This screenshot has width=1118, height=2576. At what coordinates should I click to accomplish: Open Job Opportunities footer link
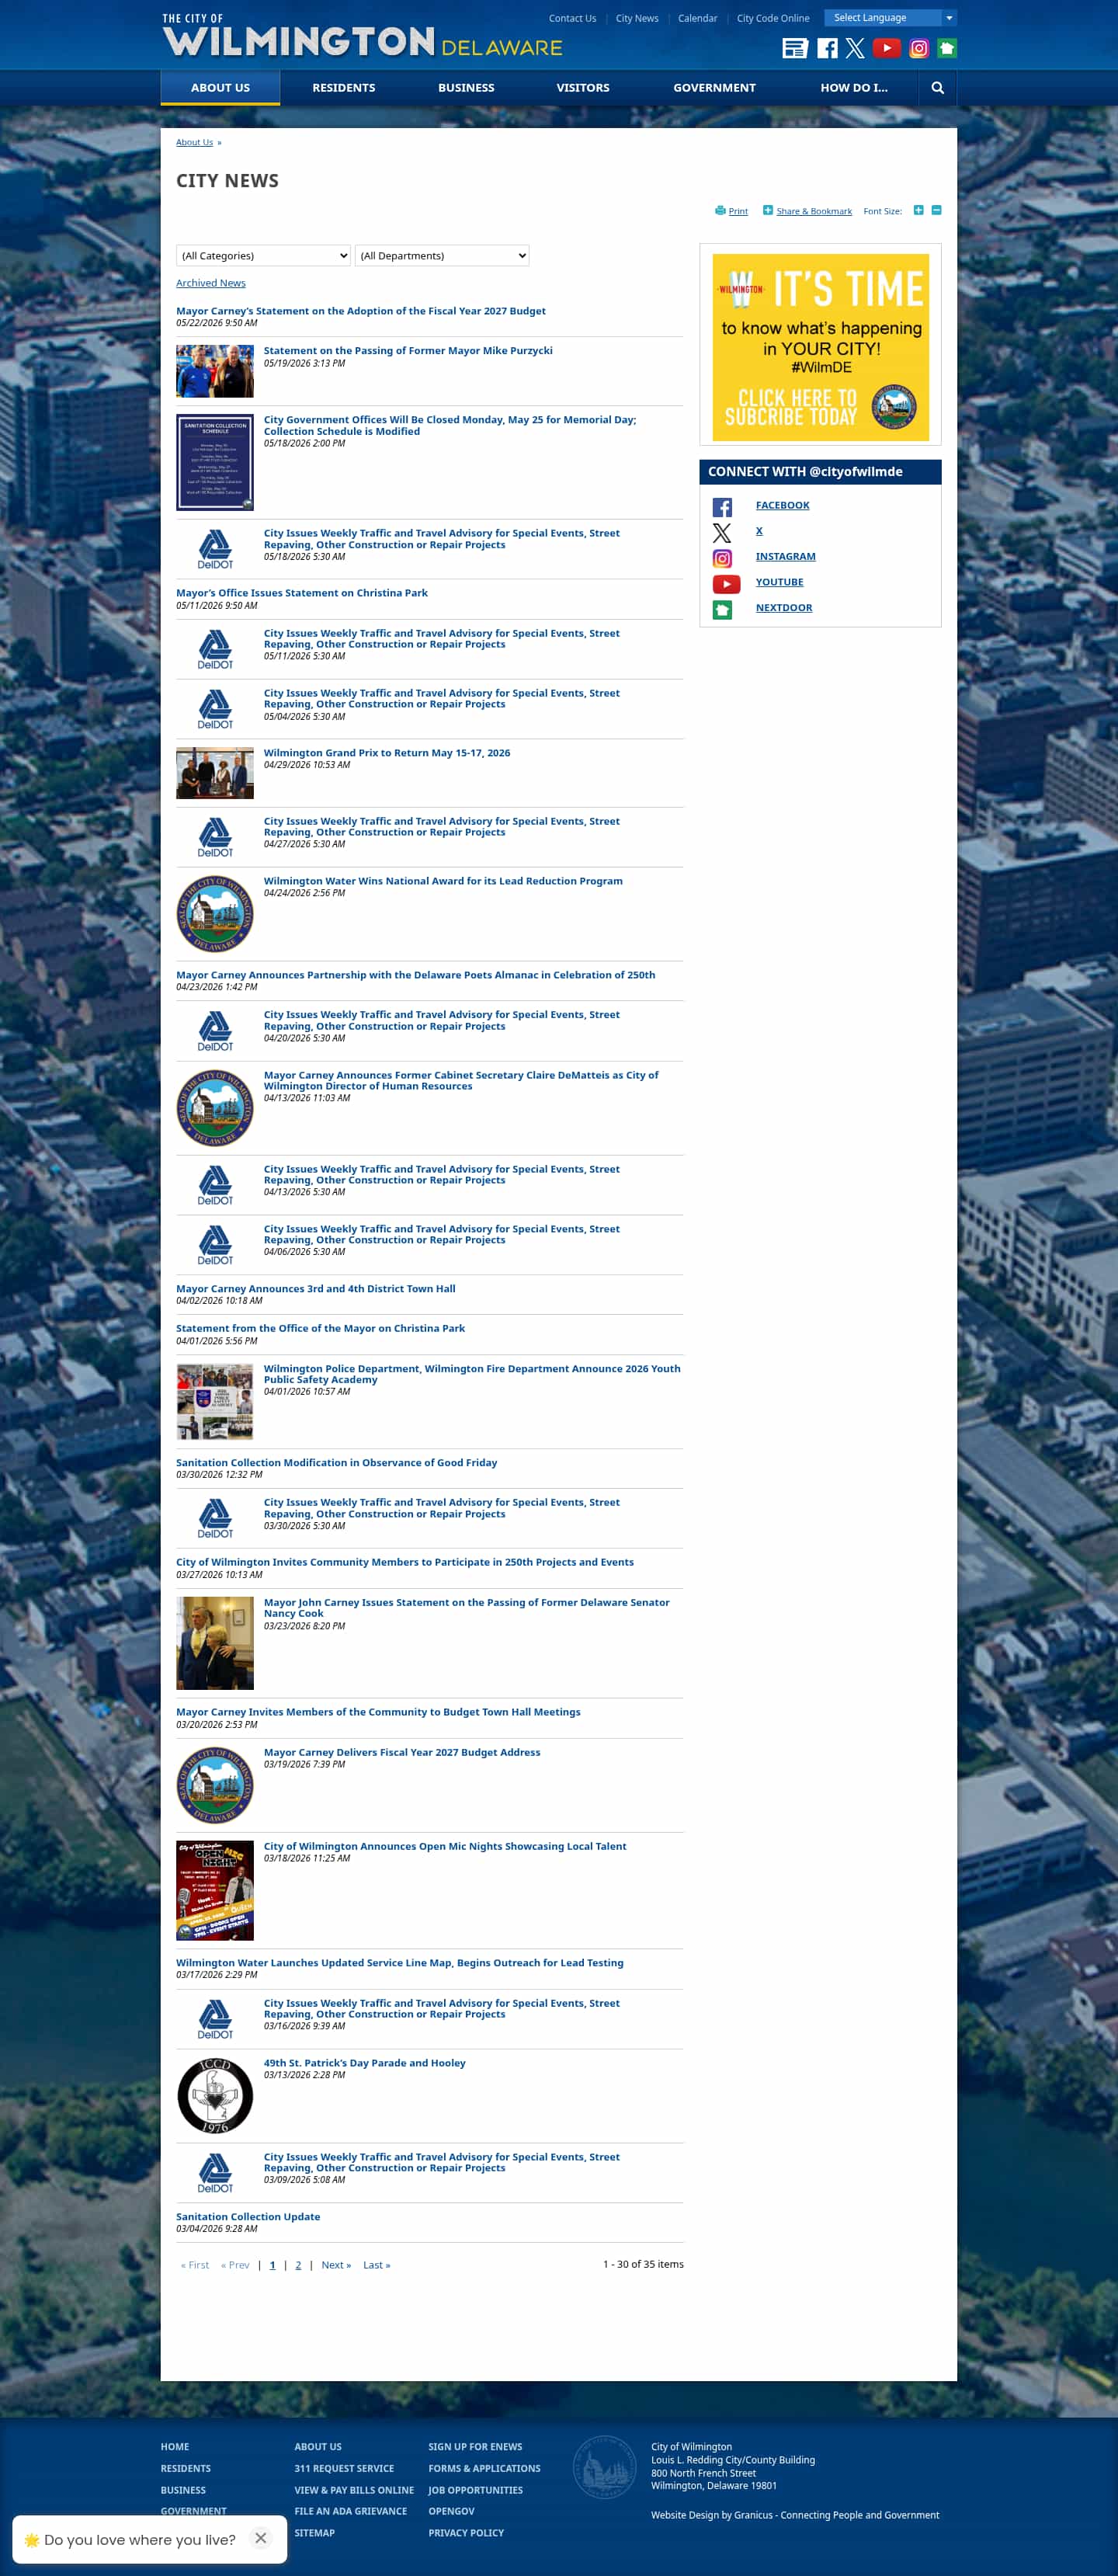point(475,2490)
